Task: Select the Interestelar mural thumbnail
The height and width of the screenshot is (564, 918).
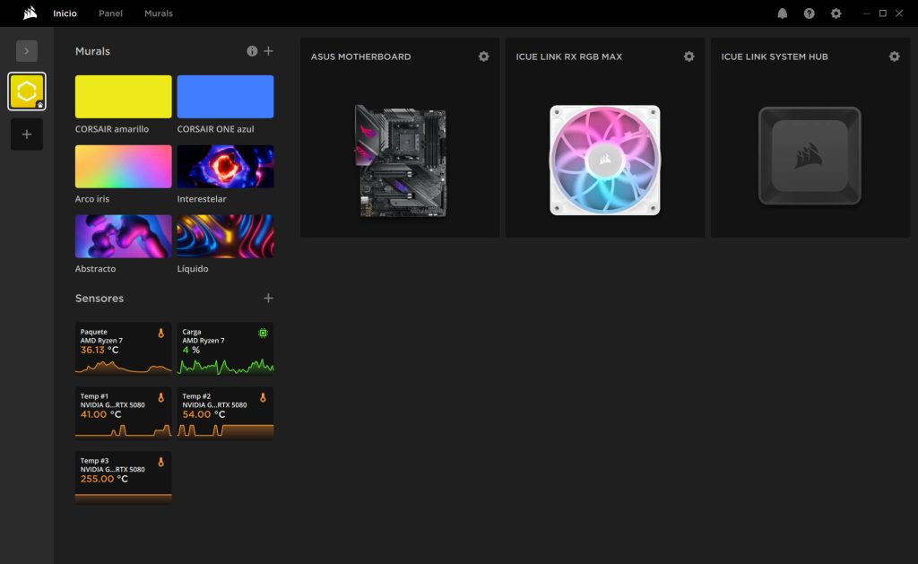Action: [225, 166]
